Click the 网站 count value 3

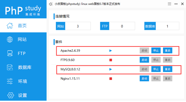click(78, 26)
